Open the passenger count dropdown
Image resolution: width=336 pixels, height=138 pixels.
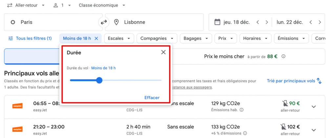click(x=62, y=5)
